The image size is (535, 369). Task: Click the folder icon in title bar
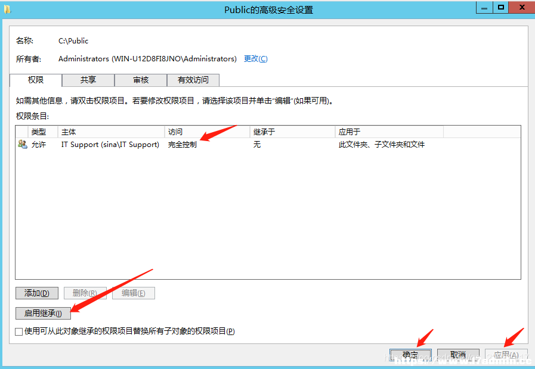tap(7, 9)
